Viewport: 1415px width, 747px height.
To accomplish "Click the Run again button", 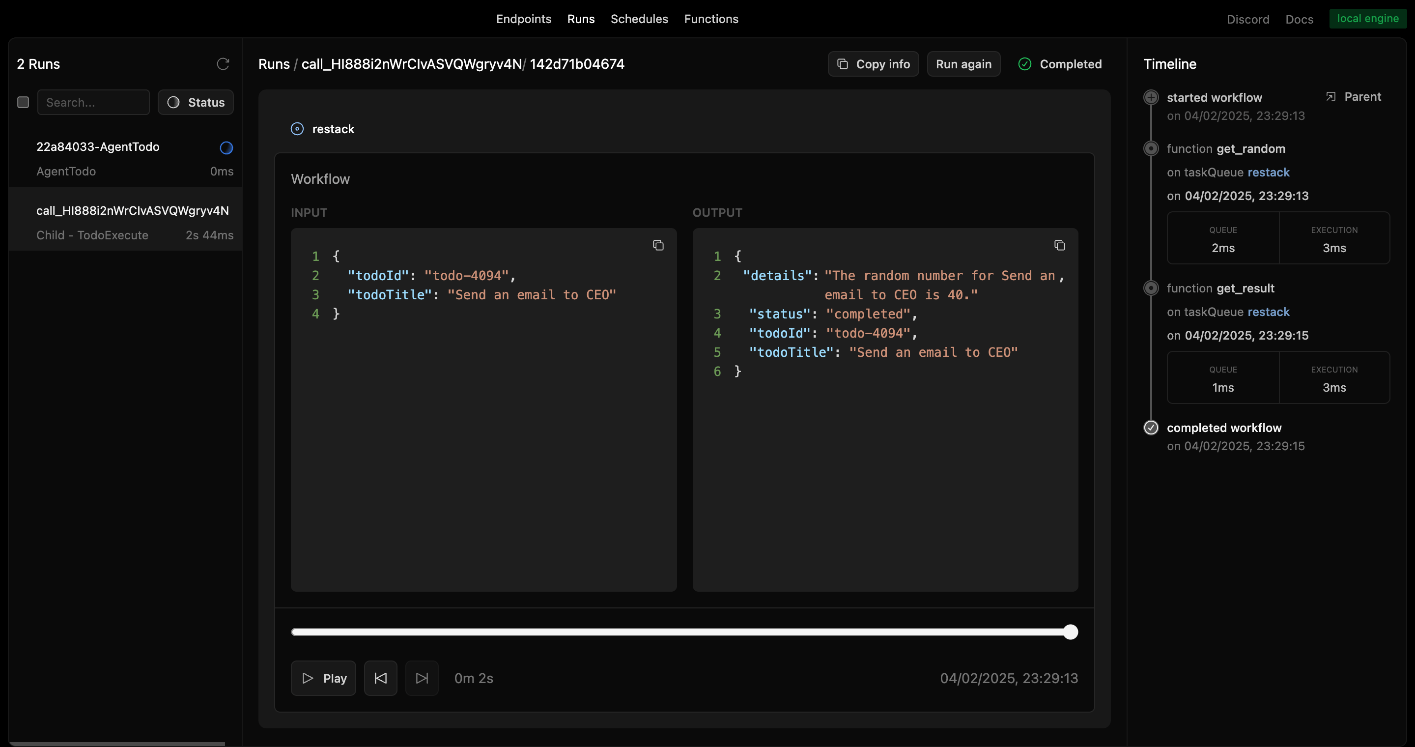I will pos(963,64).
